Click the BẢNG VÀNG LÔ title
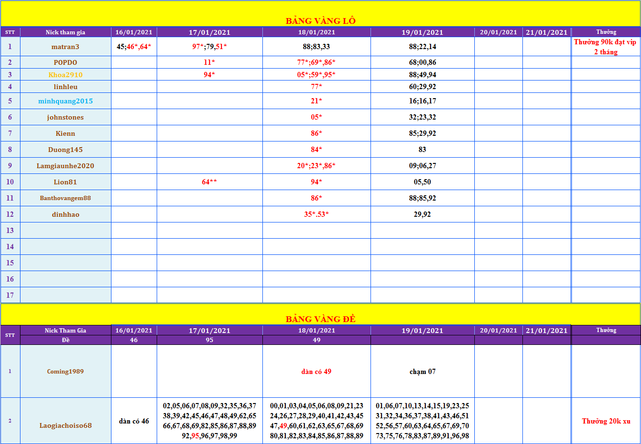Screen dimensions: 641x444 [320, 20]
